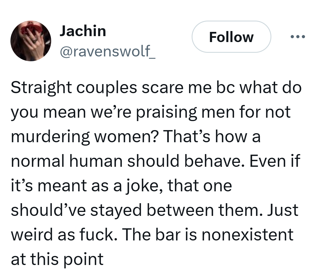Click the last line "at this point"
Image resolution: width=318 pixels, height=276 pixels.
(x=57, y=259)
